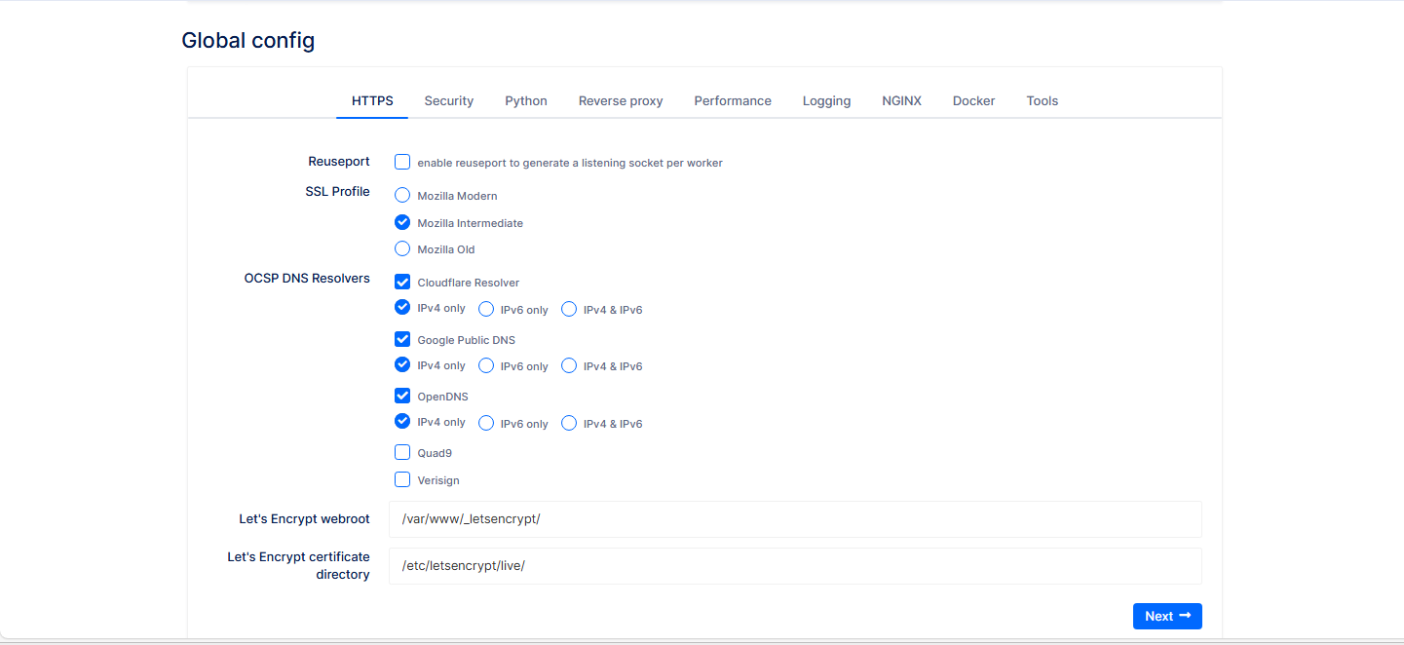Switch to the Tools tab
The height and width of the screenshot is (645, 1404).
point(1042,100)
